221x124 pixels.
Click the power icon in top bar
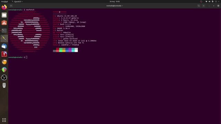click(216, 1)
